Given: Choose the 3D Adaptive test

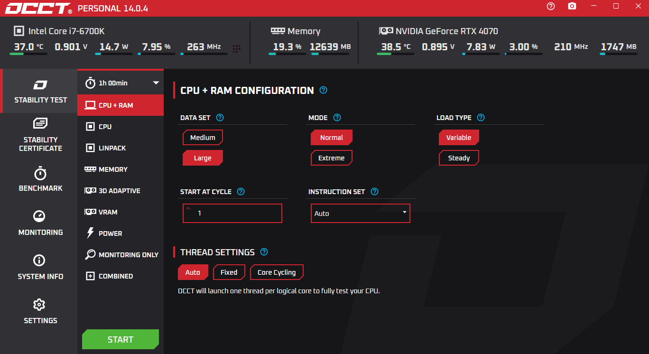Looking at the screenshot, I should tap(119, 191).
